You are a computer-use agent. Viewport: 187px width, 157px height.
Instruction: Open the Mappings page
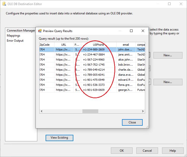pos(14,36)
